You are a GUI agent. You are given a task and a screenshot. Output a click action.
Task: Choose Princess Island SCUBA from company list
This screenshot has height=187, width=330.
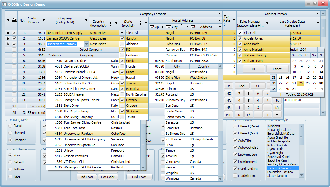pyautogui.click(x=79, y=72)
